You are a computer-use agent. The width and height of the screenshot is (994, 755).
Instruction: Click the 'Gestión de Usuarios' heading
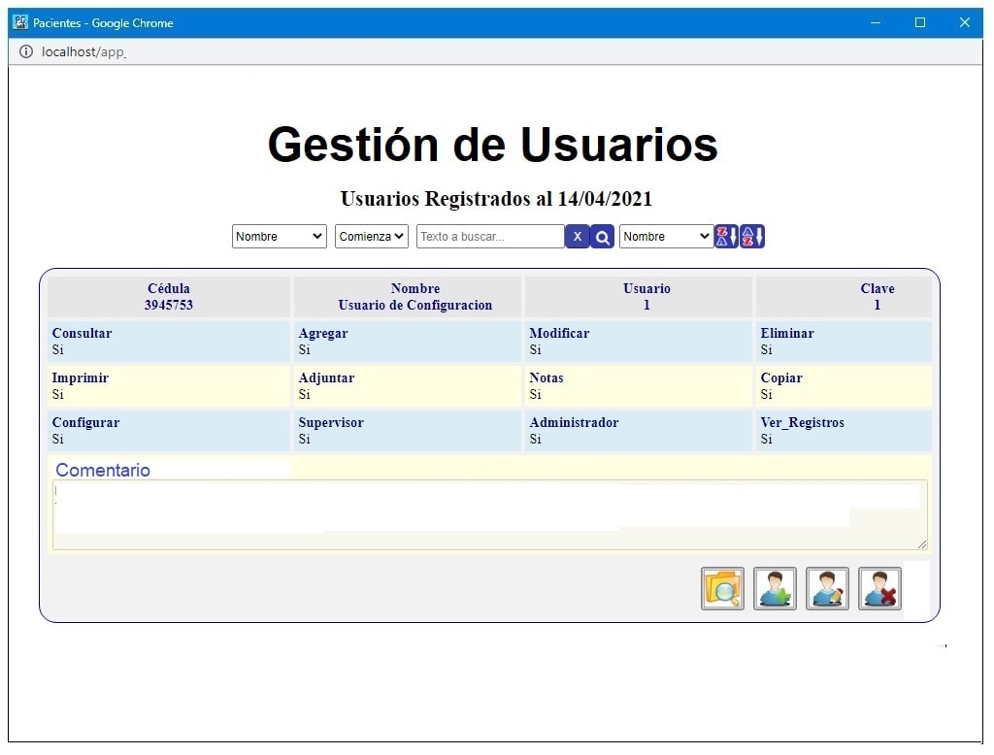coord(492,145)
